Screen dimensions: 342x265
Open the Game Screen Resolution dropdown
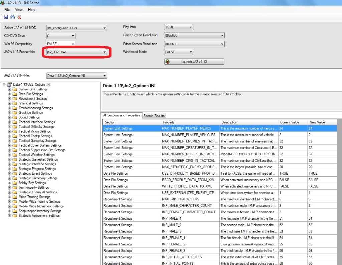coord(222,36)
